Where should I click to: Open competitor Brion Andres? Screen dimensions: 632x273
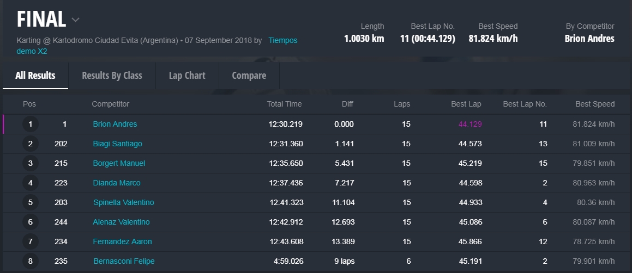(x=115, y=124)
